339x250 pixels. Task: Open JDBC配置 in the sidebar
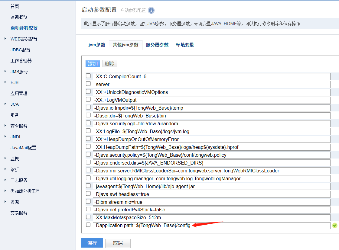pyautogui.click(x=20, y=50)
